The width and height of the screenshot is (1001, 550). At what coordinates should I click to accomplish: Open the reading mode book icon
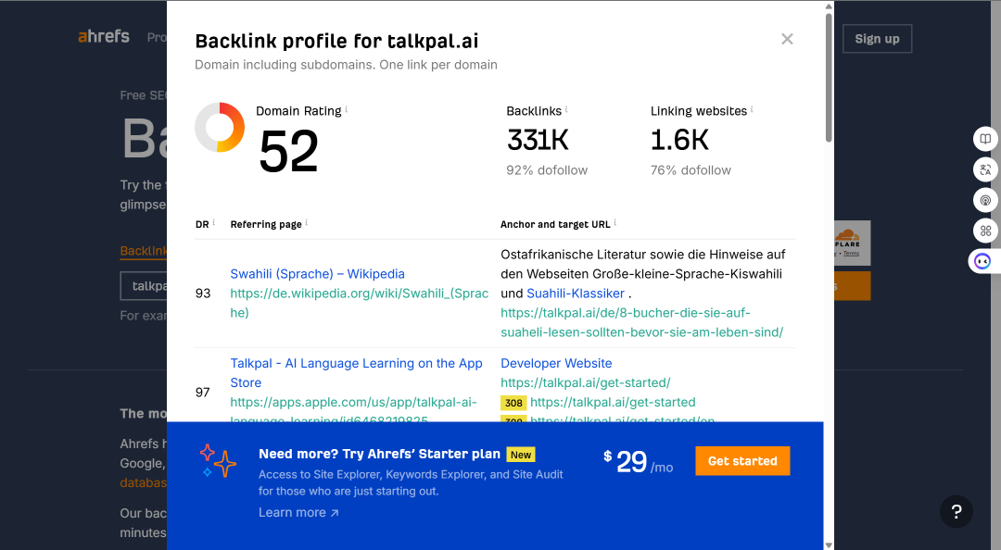pos(985,139)
